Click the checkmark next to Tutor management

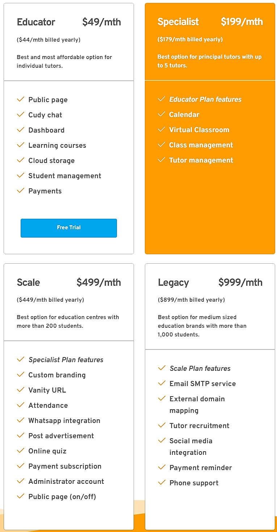[x=161, y=160]
